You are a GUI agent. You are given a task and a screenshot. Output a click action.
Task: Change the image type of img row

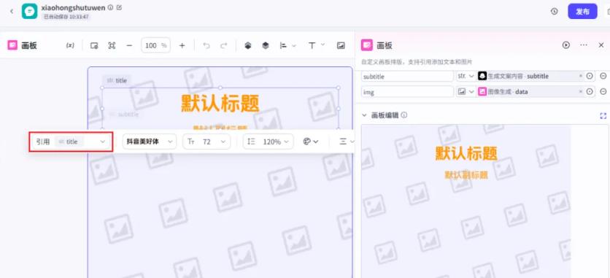pyautogui.click(x=466, y=92)
